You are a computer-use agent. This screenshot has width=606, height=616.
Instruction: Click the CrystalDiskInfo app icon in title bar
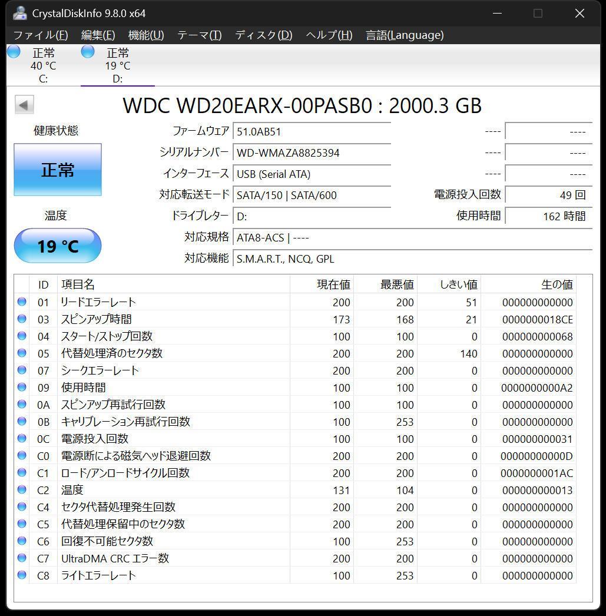point(19,14)
